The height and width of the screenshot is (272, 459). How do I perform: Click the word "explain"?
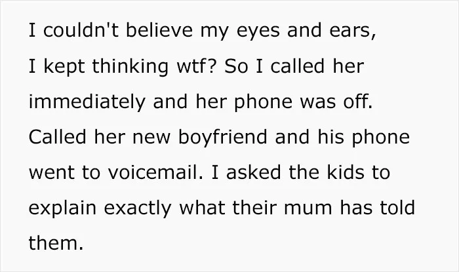pyautogui.click(x=63, y=209)
